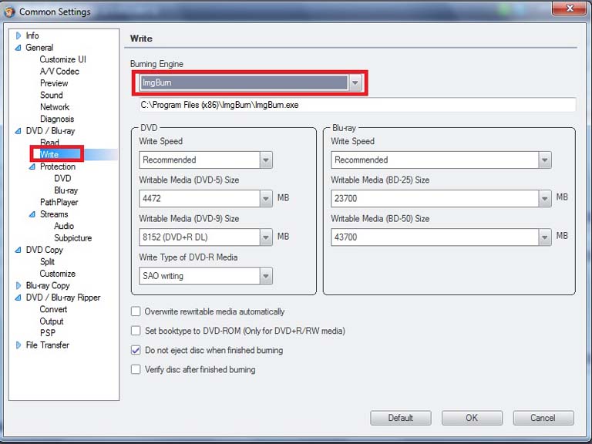Enable Set booktype to DVD-ROM checkbox
This screenshot has height=444, width=592.
click(x=136, y=331)
